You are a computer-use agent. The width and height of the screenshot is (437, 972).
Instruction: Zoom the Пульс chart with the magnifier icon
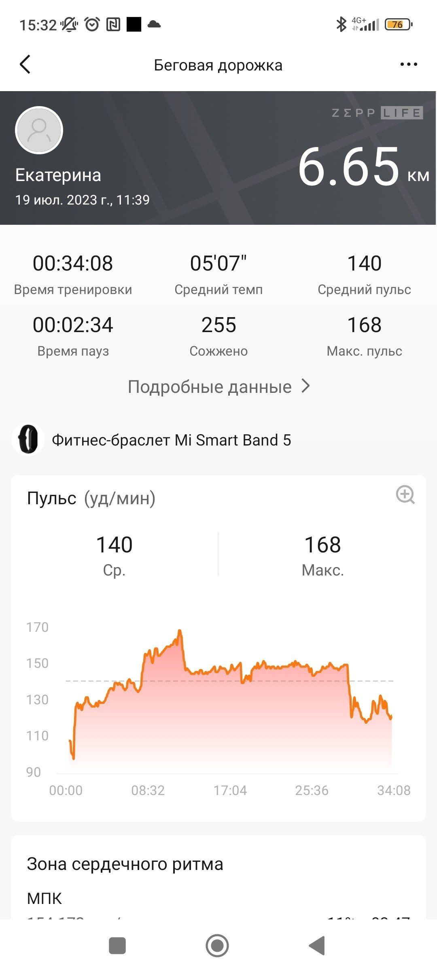(405, 495)
